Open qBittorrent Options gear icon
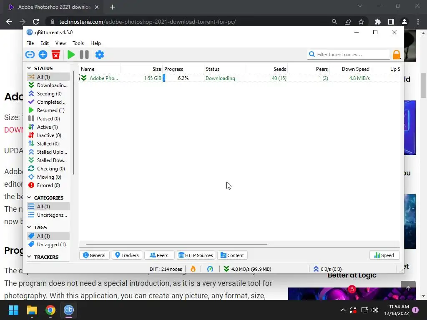Viewport: 427px width, 320px height. (x=99, y=55)
